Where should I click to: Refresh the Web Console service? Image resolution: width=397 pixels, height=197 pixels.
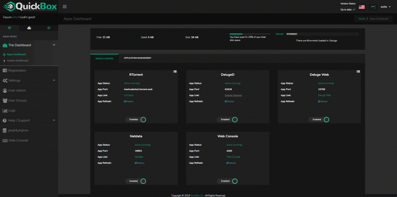pyautogui.click(x=231, y=163)
